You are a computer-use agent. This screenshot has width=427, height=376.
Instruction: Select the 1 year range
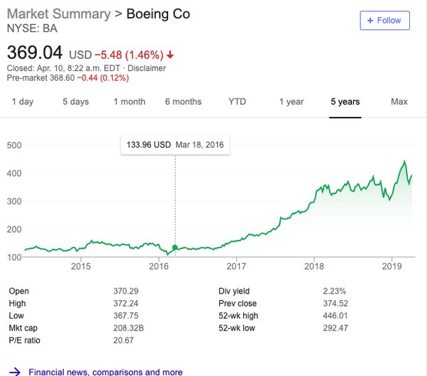point(291,101)
